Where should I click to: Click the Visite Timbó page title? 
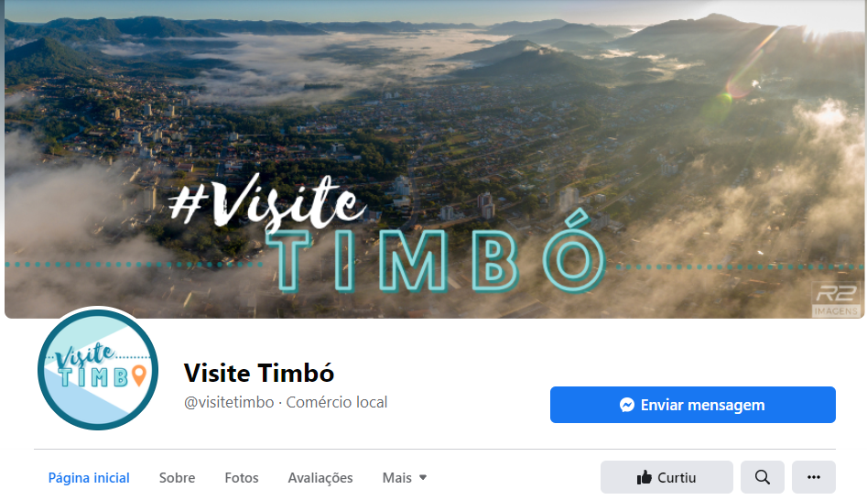(259, 373)
